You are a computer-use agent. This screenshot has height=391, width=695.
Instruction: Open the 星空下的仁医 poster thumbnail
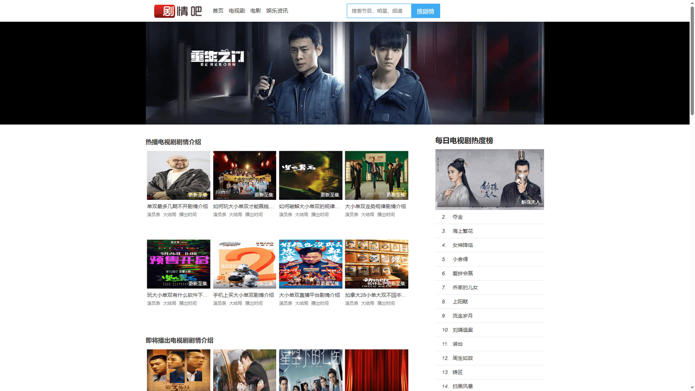[x=311, y=370]
